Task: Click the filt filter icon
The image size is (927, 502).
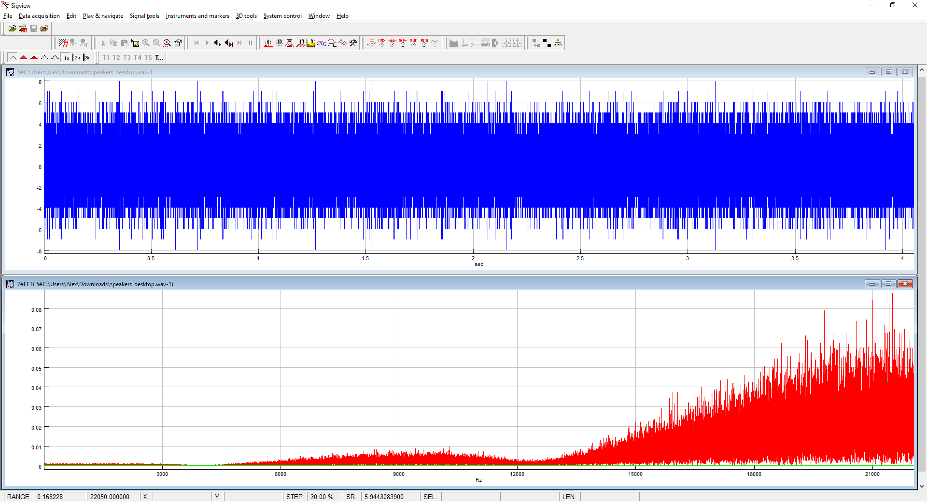Action: click(x=279, y=43)
